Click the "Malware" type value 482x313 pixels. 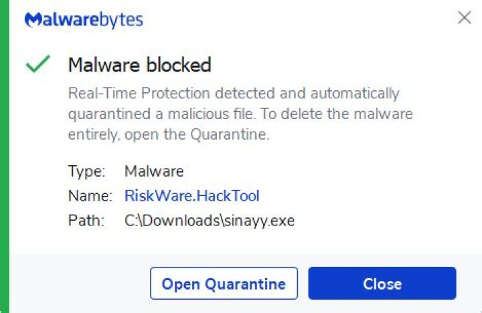coord(154,171)
